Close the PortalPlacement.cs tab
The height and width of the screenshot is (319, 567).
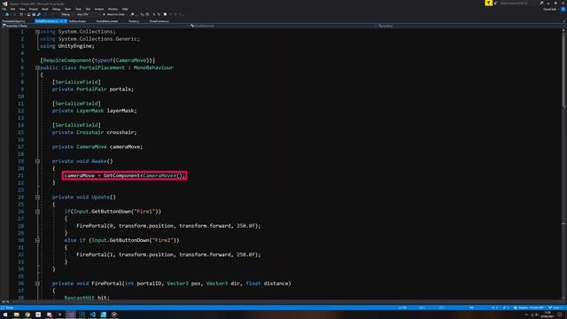65,21
